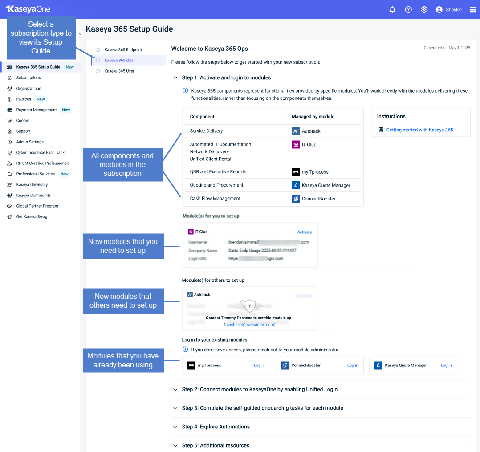Click the Admin Settings gear icon

[x=9, y=142]
